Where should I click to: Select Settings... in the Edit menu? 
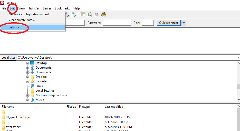[33, 27]
